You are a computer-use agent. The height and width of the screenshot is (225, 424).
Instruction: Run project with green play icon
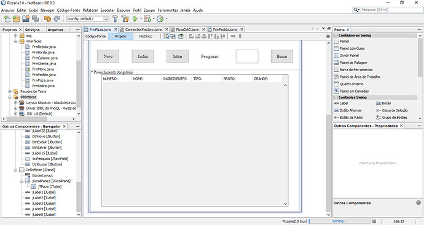click(x=135, y=18)
